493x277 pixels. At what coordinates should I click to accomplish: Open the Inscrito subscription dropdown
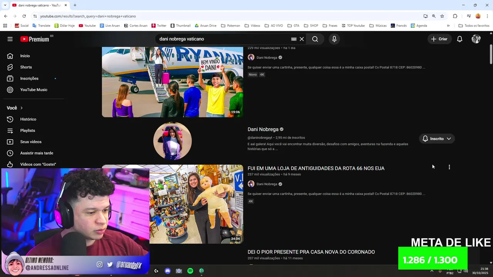[437, 138]
